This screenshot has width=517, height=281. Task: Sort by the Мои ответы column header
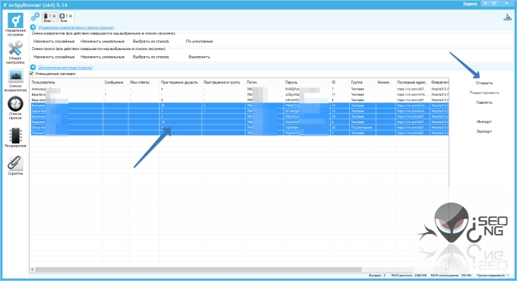pos(144,82)
